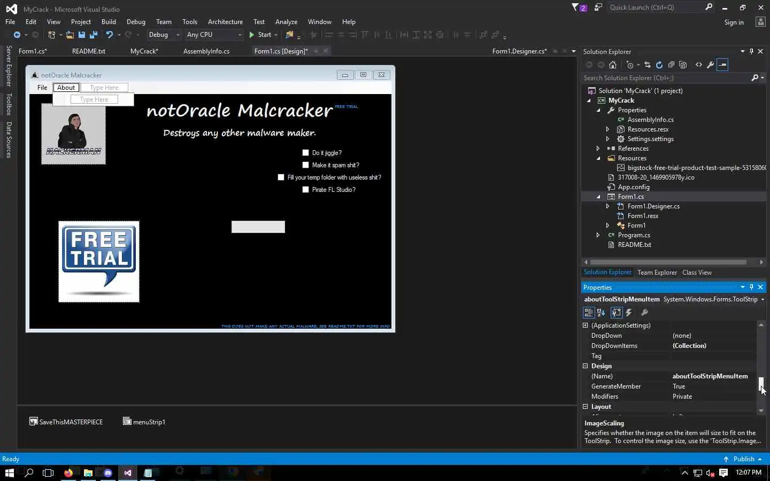Viewport: 770px width, 481px height.
Task: Collapse the MyCrack project node
Action: tap(589, 100)
